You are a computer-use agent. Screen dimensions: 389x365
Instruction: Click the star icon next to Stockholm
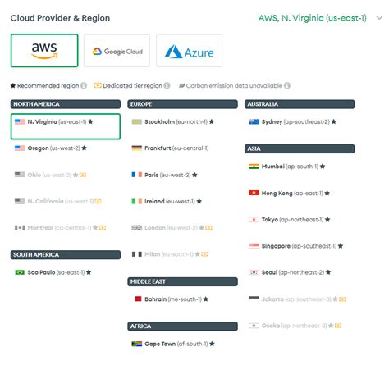click(x=212, y=121)
